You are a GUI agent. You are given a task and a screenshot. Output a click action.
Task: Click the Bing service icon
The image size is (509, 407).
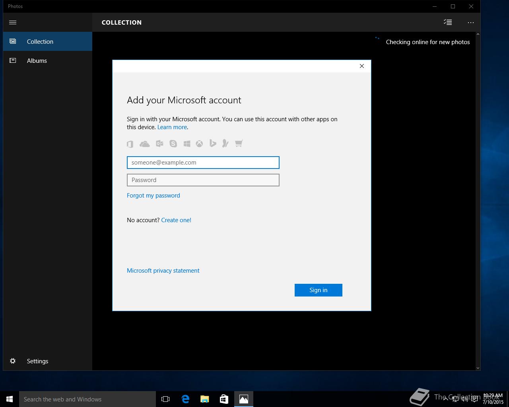(213, 143)
